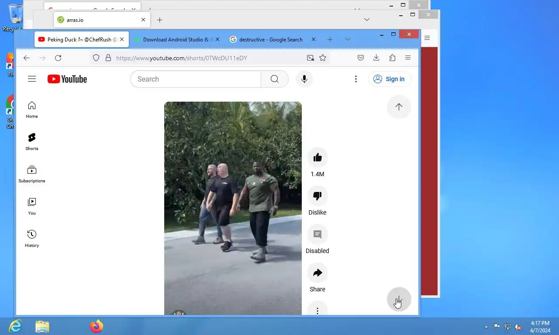Open menu in window behind Firefox
The image size is (559, 335).
[427, 38]
